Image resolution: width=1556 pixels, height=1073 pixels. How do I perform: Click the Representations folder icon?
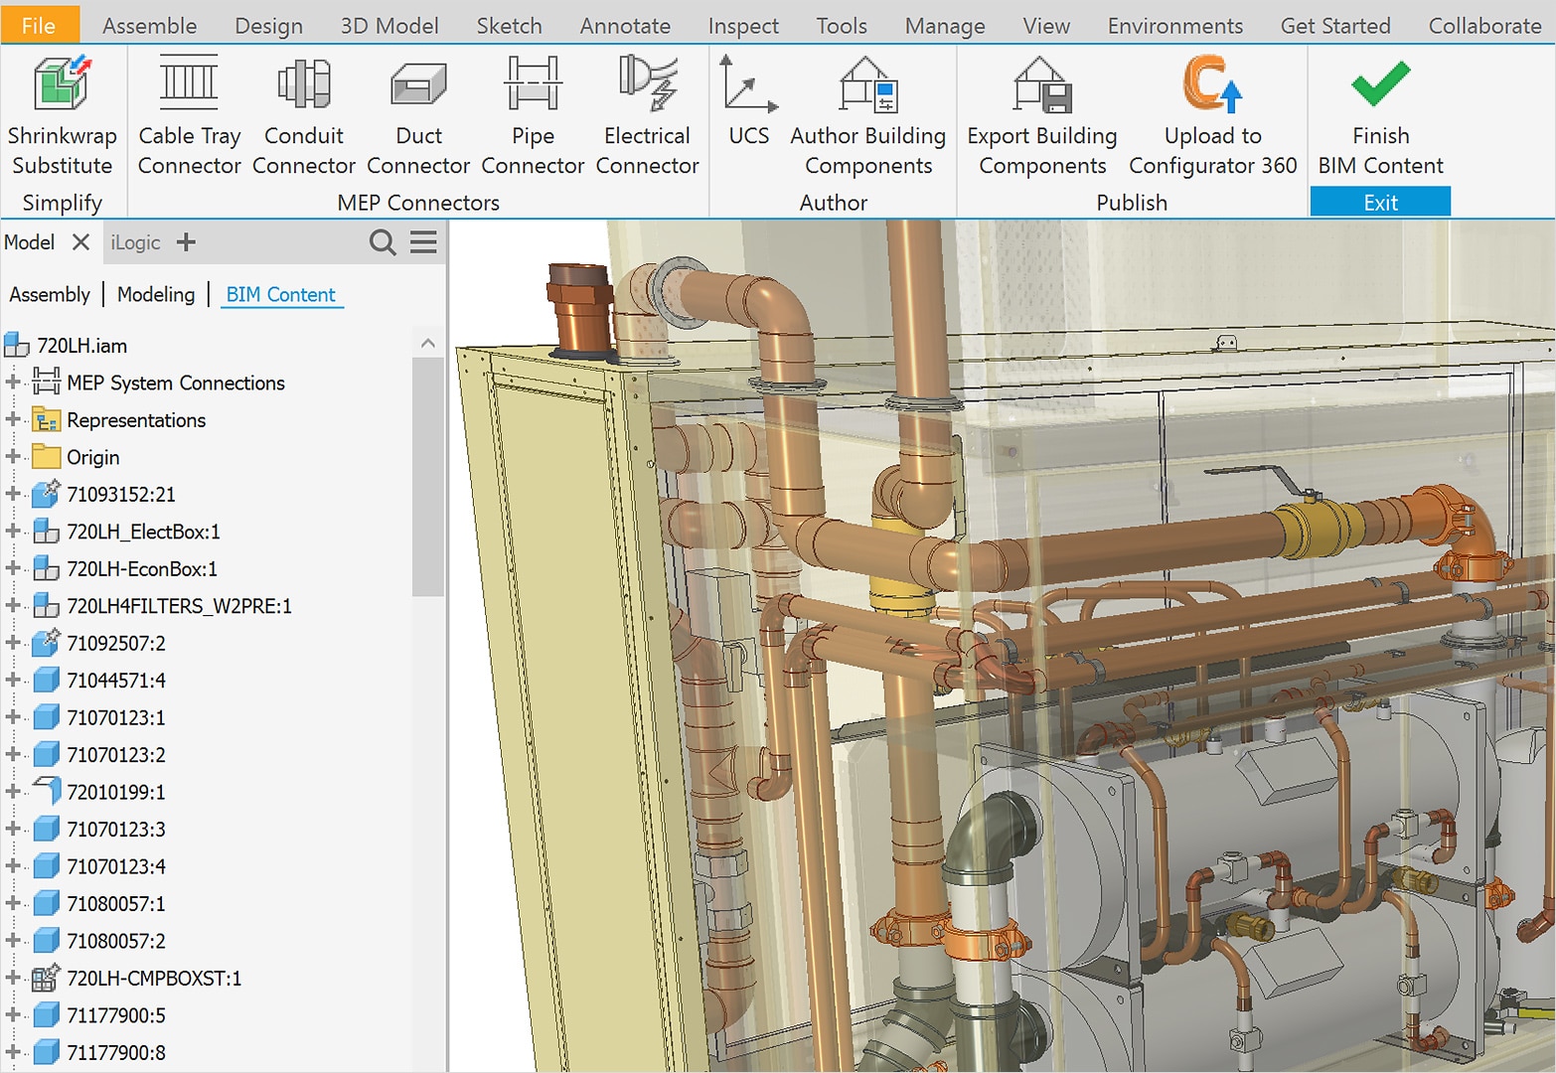point(47,420)
